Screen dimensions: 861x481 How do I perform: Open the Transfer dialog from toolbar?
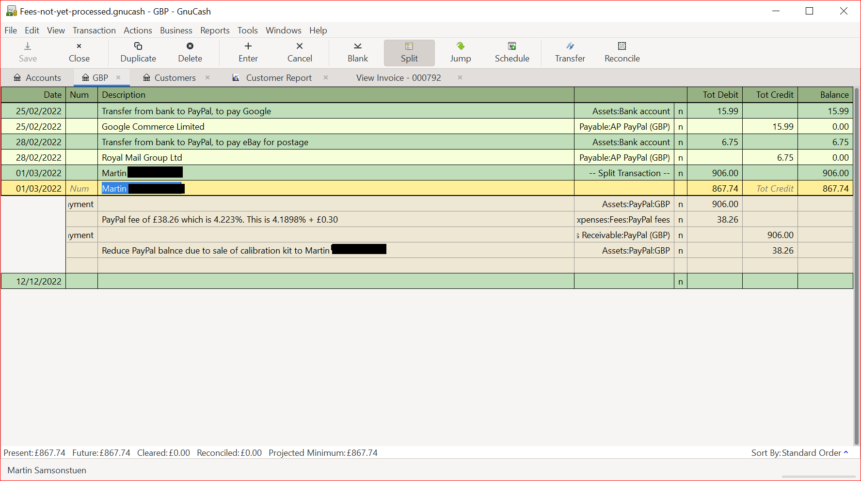570,52
